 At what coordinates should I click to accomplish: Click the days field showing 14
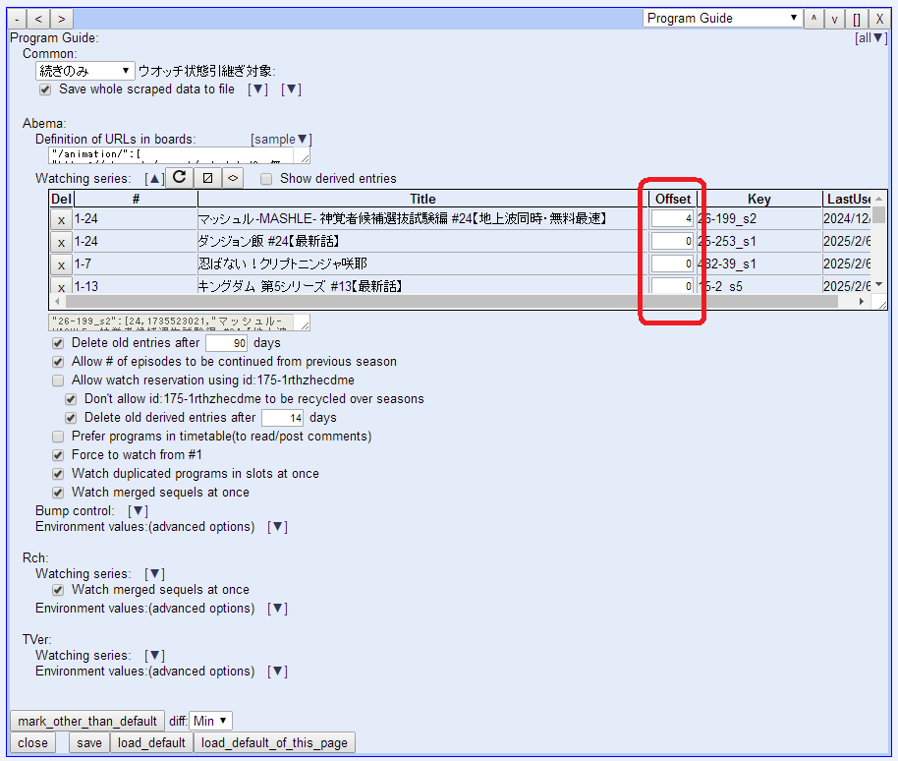(x=282, y=418)
